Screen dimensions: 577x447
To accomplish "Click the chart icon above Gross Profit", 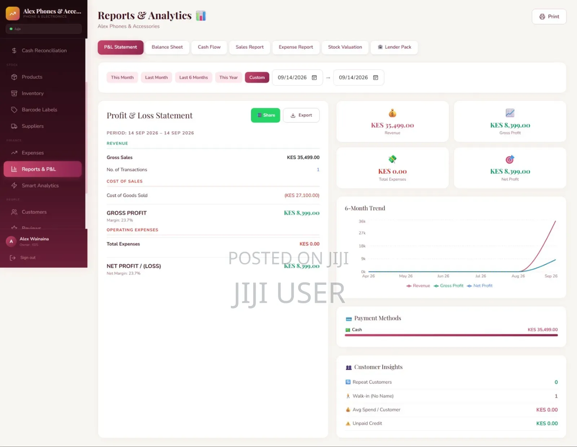I will pos(510,113).
